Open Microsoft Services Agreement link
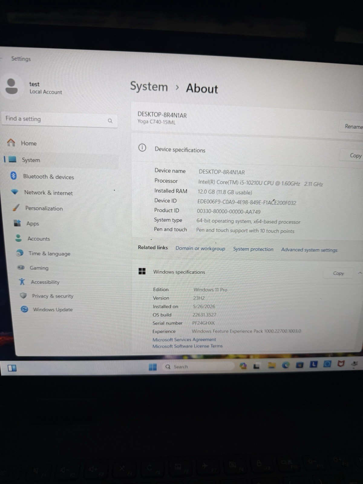363x484 pixels. [184, 339]
